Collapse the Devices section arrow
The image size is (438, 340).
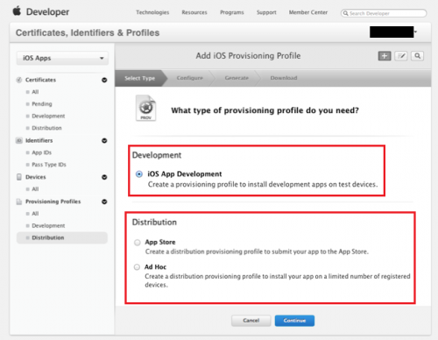(104, 177)
